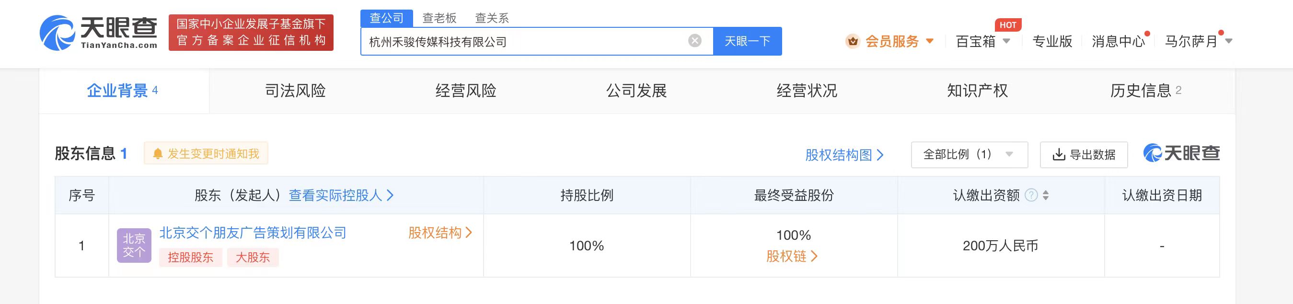Click the question mark help icon near 认缴出资额
This screenshot has width=1293, height=304.
(1031, 195)
